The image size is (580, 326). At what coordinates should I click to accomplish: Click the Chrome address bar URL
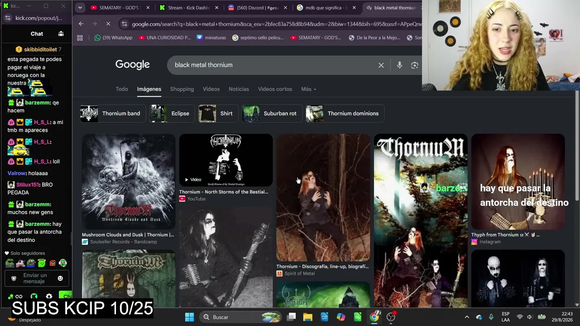coord(276,24)
